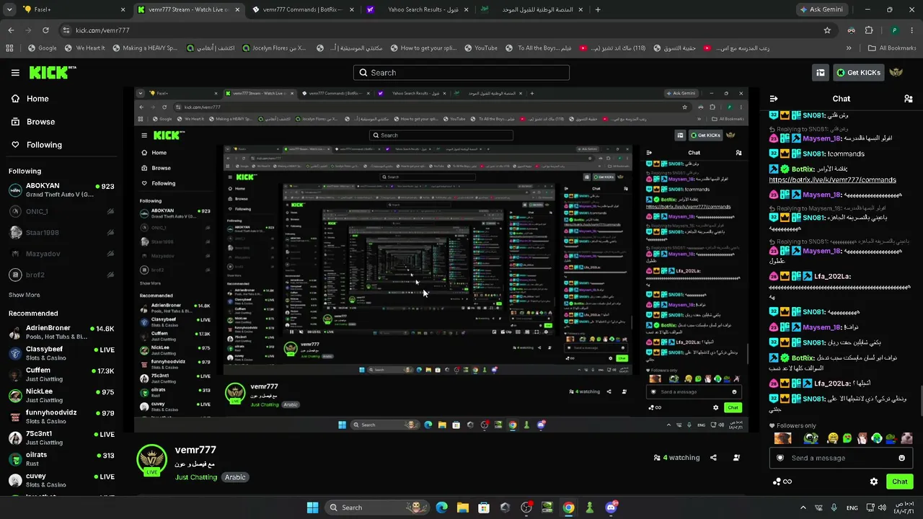Click the pepe emote with big eyes
This screenshot has height=519, width=923.
811,438
